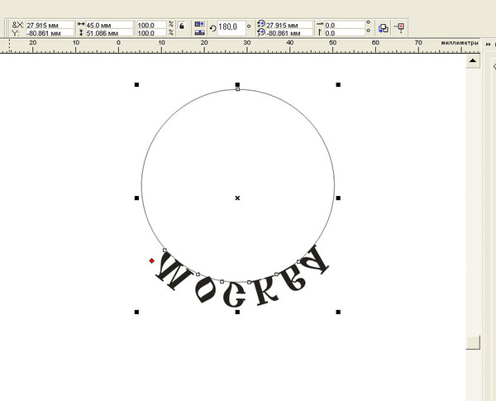Click the red diamond text offset handle
Screen dimensions: 496x401
[152, 260]
